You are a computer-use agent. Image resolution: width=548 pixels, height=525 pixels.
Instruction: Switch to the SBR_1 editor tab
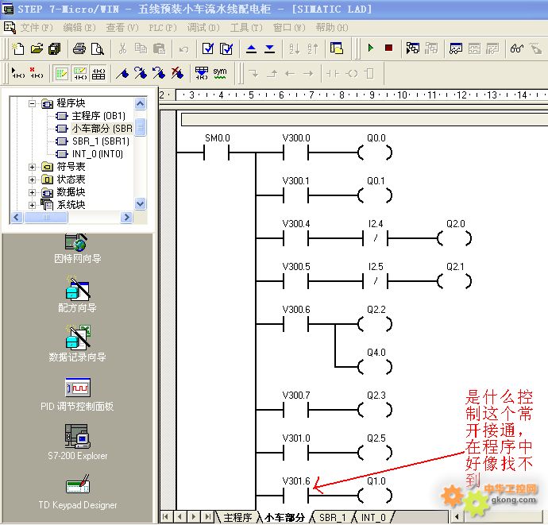point(332,517)
